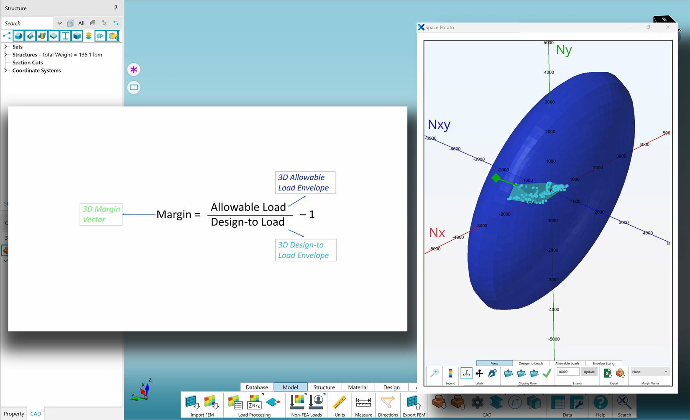Viewport: 690px width, 420px height.
Task: Click the swap arrows icon in Structure panel
Action: (x=116, y=23)
